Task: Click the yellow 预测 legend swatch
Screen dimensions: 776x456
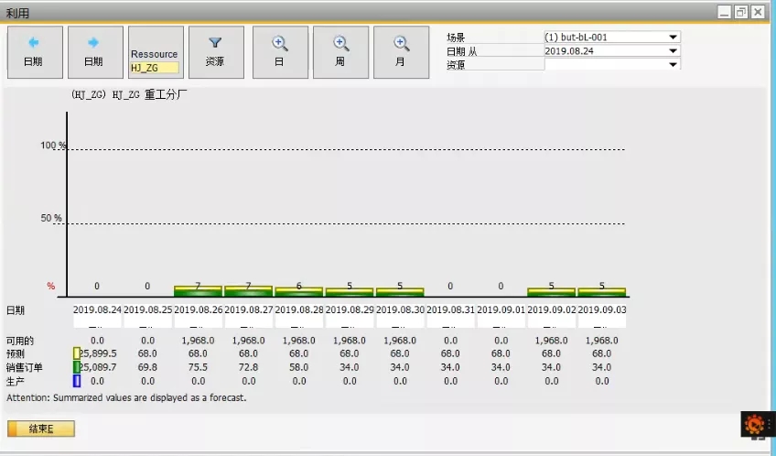Action: (x=77, y=353)
